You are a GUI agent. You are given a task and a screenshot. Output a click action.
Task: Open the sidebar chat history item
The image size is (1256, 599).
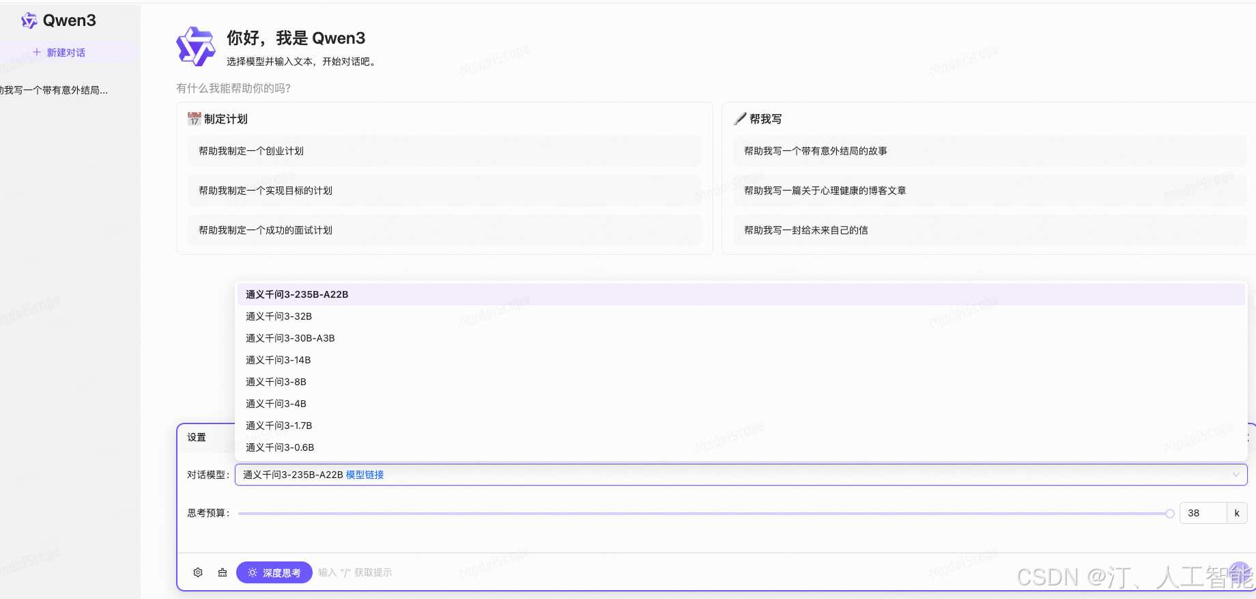point(55,90)
